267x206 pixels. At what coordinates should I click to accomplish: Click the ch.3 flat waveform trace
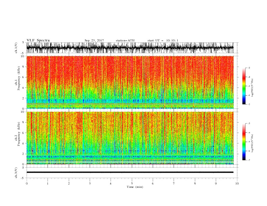[x=130, y=172]
